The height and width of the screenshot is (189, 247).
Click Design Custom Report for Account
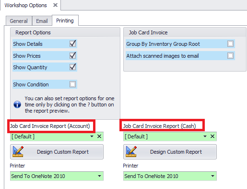[57, 152]
